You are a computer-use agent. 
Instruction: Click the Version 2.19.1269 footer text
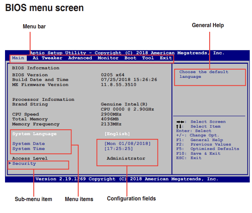click(x=127, y=179)
